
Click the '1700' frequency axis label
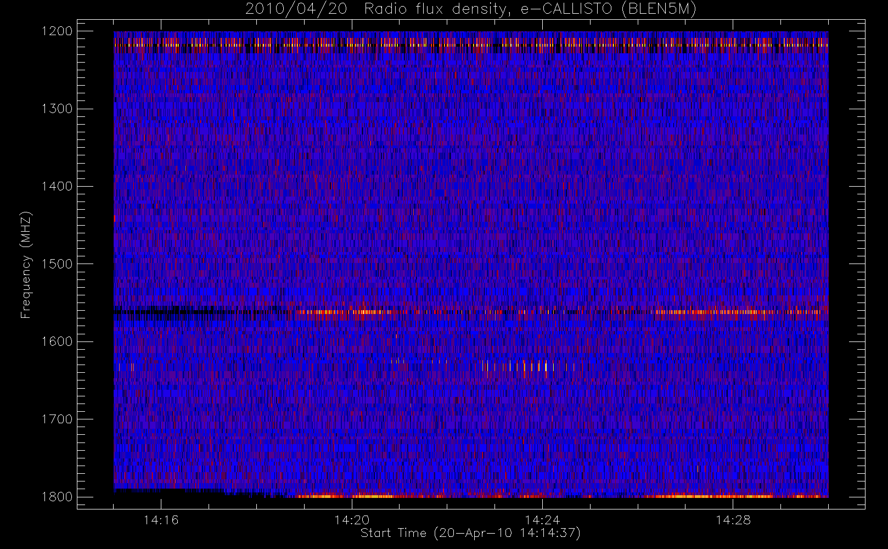coord(57,419)
